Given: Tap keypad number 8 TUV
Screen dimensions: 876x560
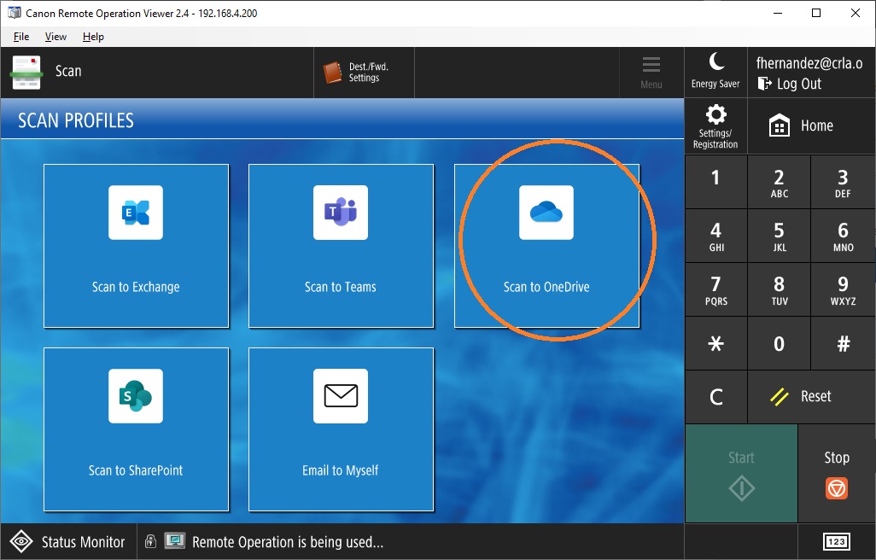Looking at the screenshot, I should pyautogui.click(x=779, y=289).
